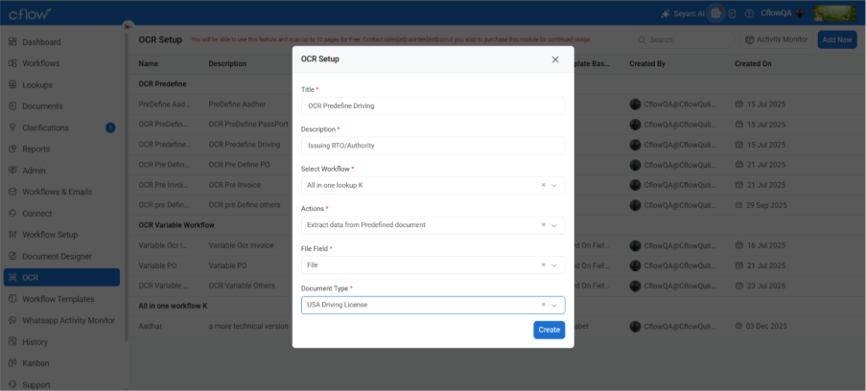
Task: Open the apps grid icon in header
Action: (715, 13)
